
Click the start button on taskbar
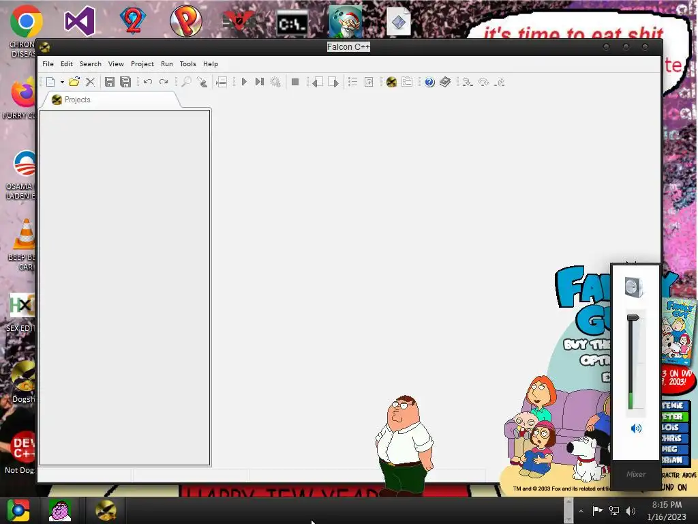click(18, 510)
